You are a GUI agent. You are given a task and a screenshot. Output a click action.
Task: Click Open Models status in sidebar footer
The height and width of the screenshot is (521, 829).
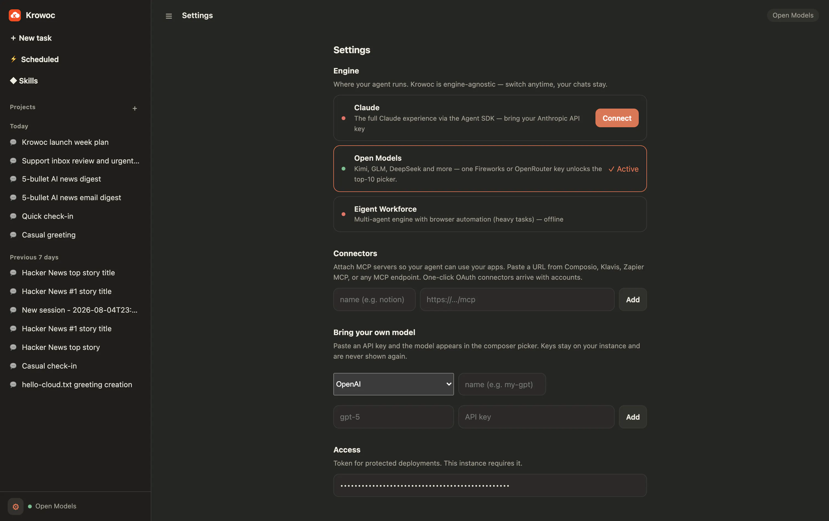coord(52,506)
